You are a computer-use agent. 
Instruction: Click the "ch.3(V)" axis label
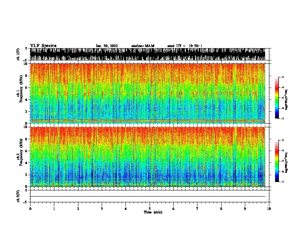18,196
